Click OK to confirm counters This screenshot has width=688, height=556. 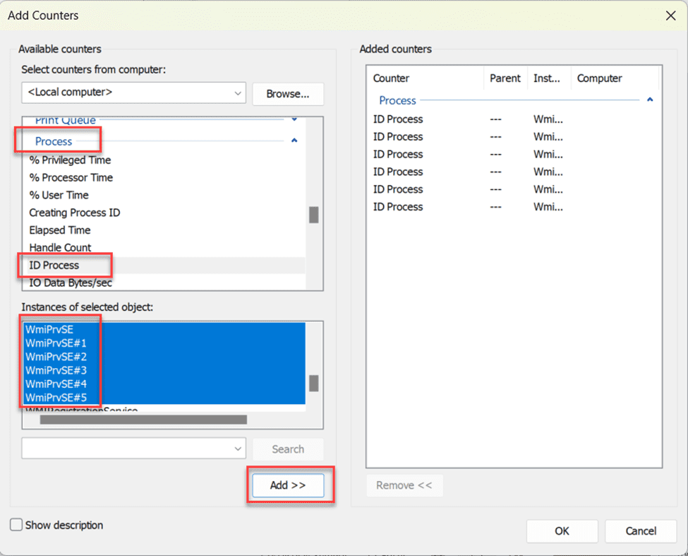tap(562, 531)
